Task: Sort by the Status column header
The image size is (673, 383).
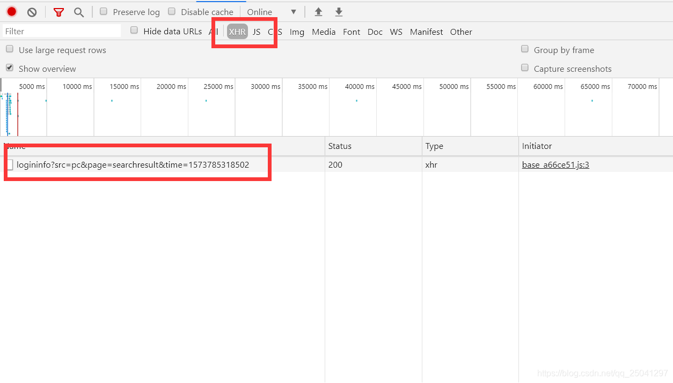Action: [x=373, y=146]
